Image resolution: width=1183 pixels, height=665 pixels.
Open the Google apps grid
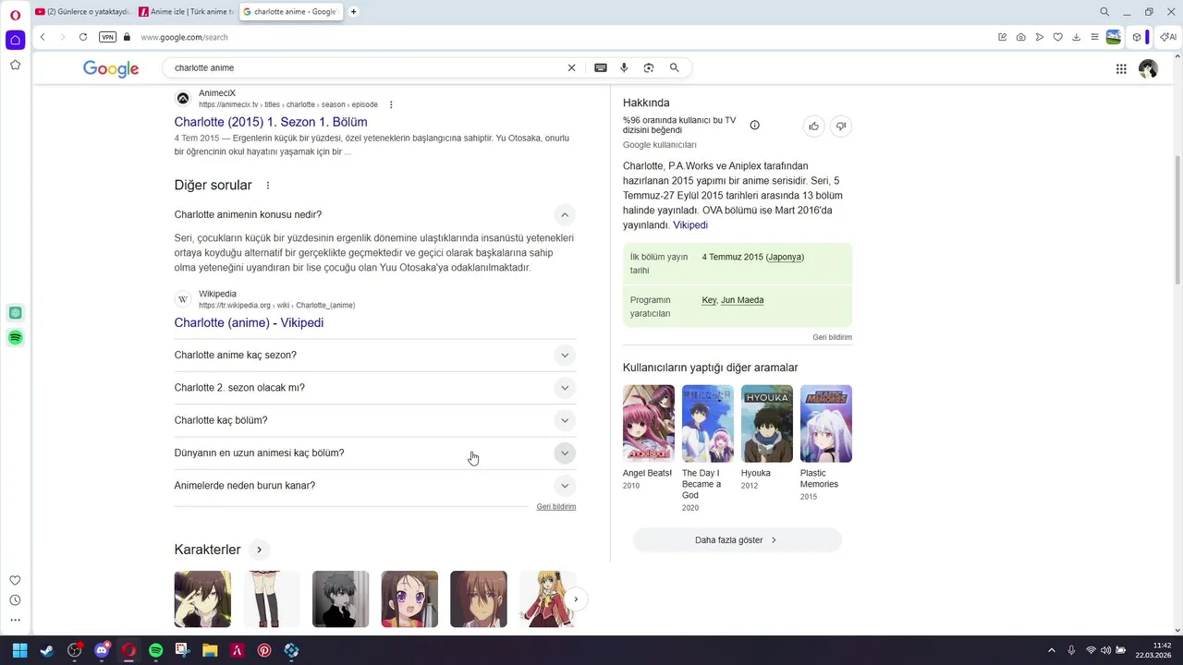(x=1121, y=68)
